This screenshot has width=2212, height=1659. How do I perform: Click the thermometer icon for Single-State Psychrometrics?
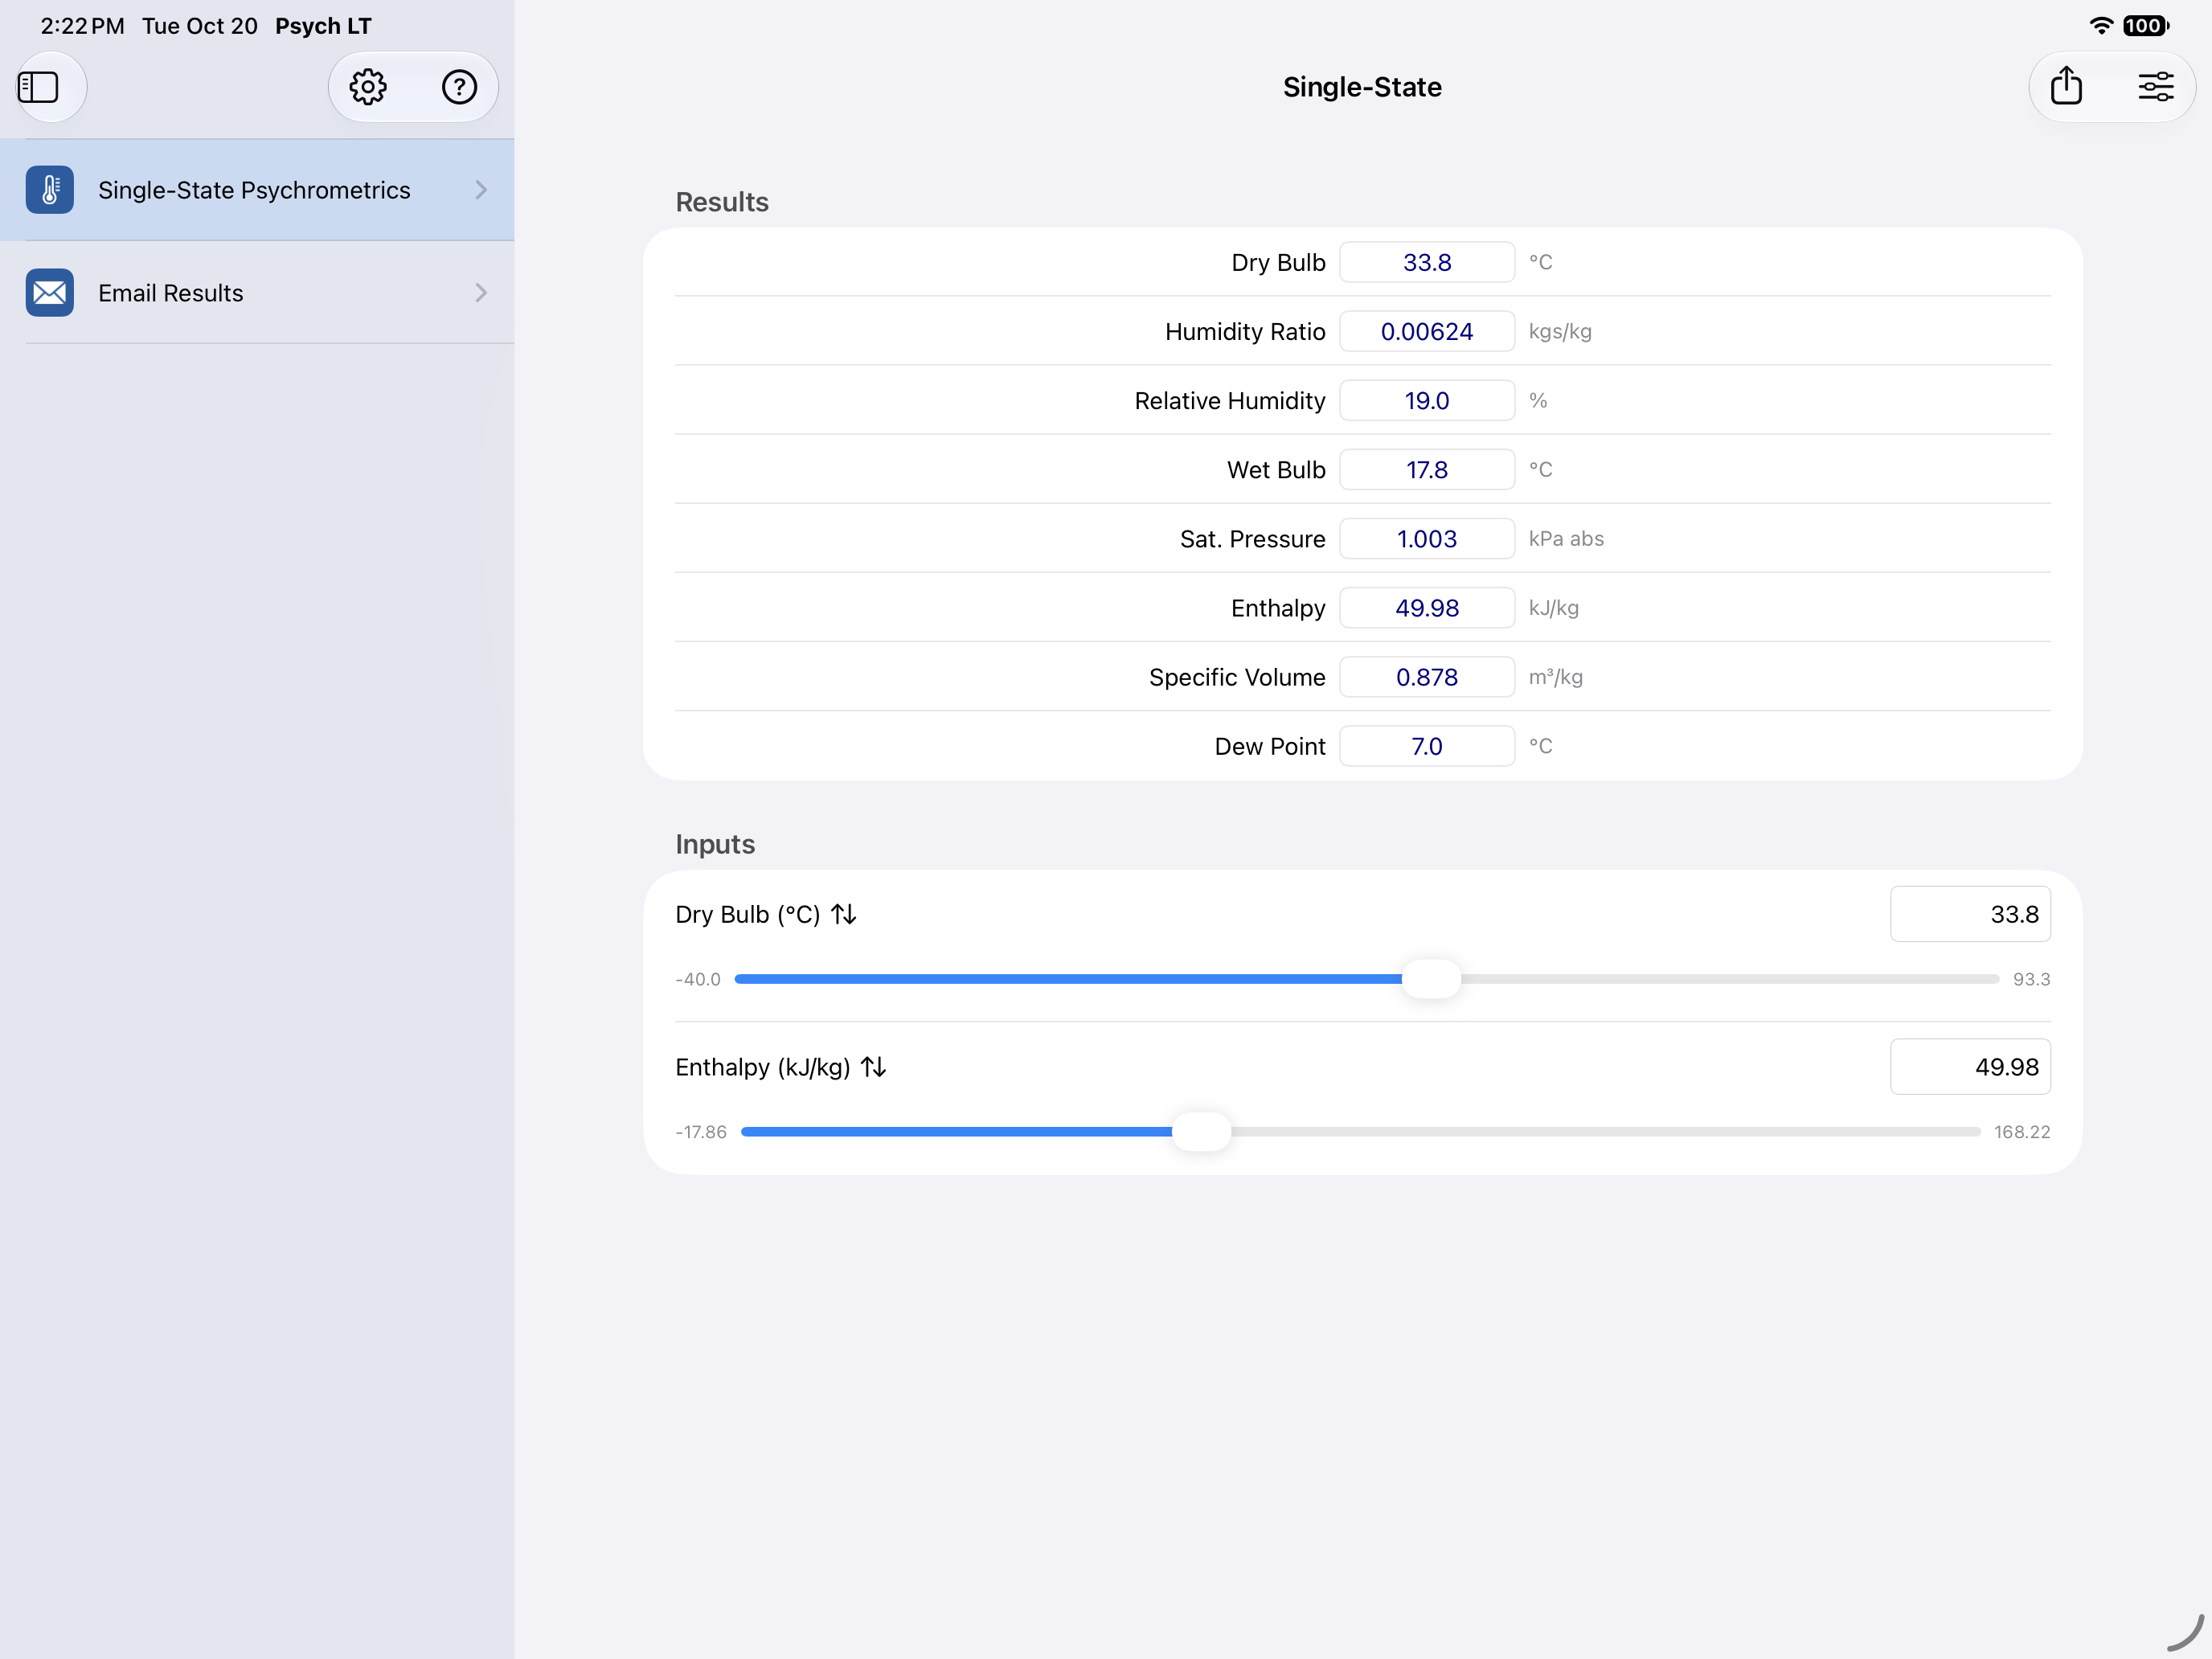coord(50,190)
